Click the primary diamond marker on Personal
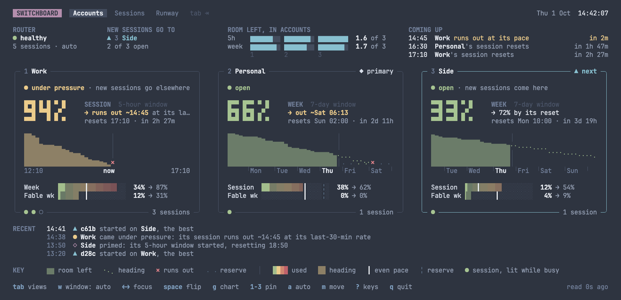The width and height of the screenshot is (621, 300). (x=361, y=71)
